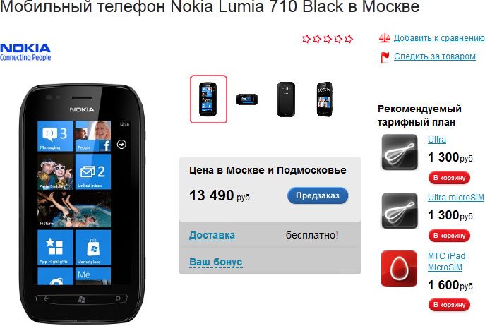The image size is (485, 326).
Task: Click the large Lumia 710 product image
Action: point(82,203)
